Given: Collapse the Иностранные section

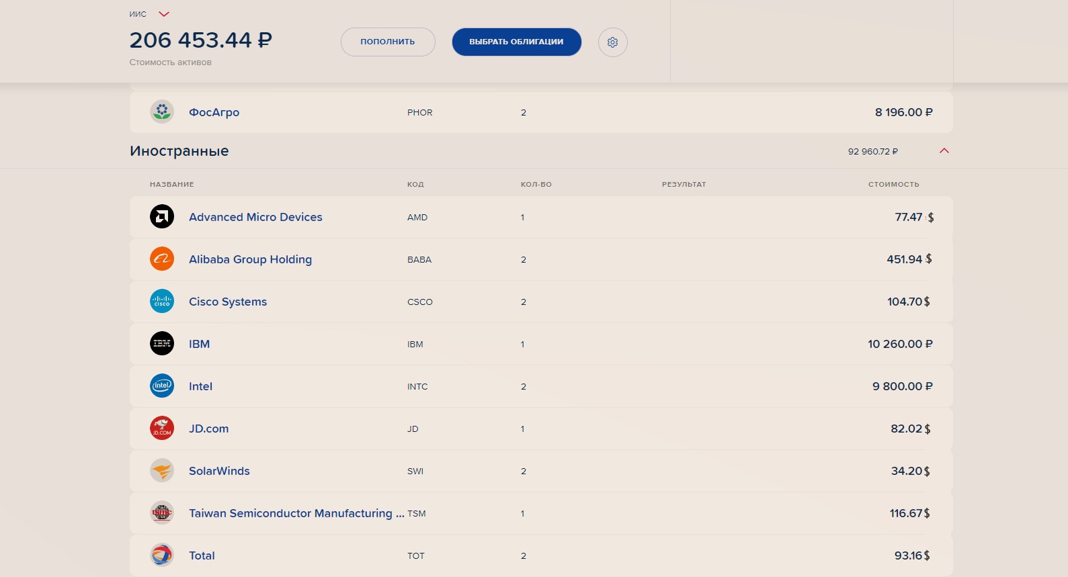Looking at the screenshot, I should click(x=944, y=150).
